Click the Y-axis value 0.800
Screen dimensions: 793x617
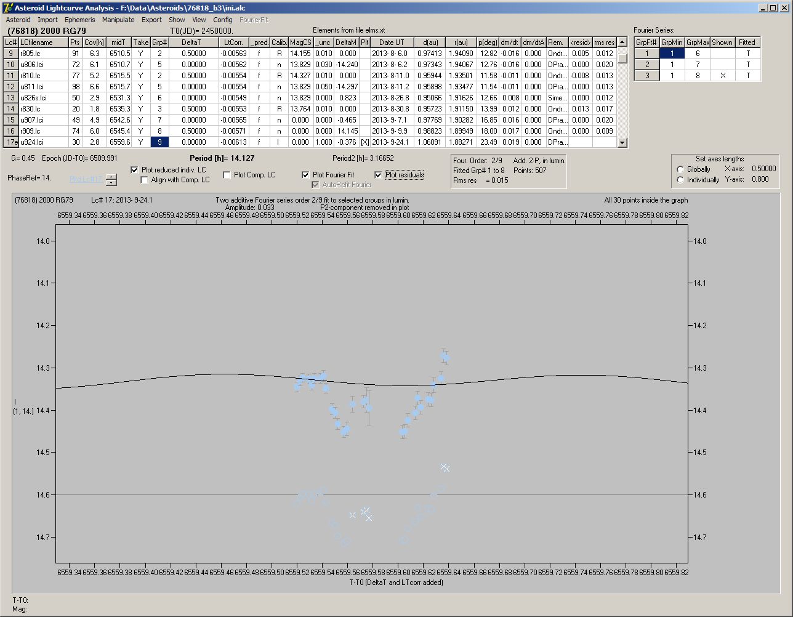point(760,180)
